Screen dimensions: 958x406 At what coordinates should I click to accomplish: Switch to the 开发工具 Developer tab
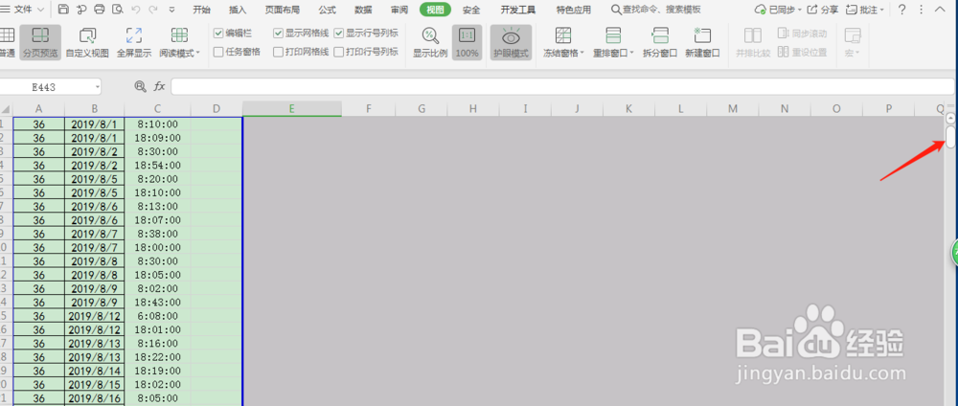pyautogui.click(x=518, y=10)
